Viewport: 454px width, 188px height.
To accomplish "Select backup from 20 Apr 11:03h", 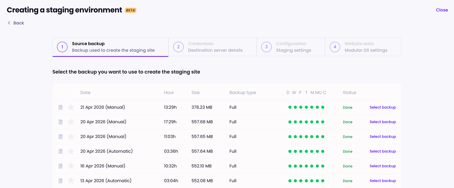I will pyautogui.click(x=383, y=137).
